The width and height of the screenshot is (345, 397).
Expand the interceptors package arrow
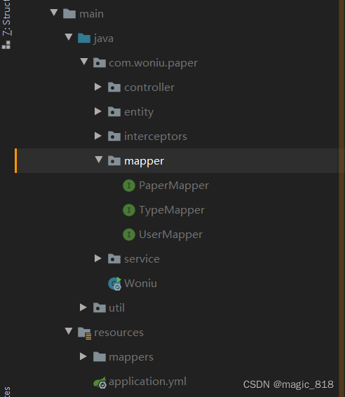point(98,136)
